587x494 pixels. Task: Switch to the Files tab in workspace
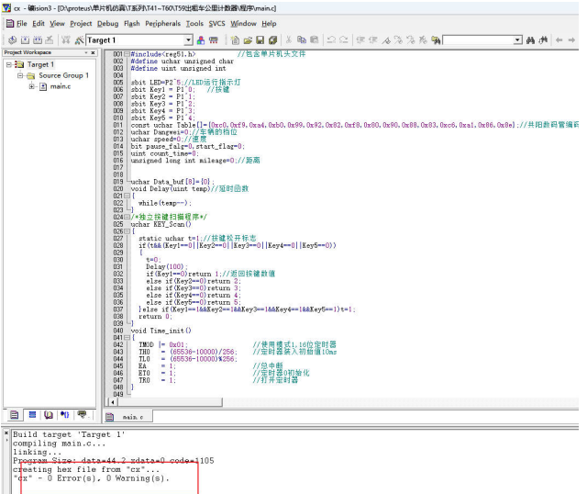[x=15, y=414]
